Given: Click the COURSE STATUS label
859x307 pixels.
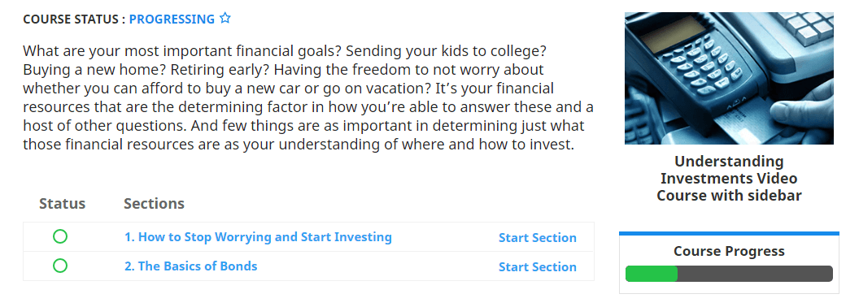Looking at the screenshot, I should coord(75,19).
